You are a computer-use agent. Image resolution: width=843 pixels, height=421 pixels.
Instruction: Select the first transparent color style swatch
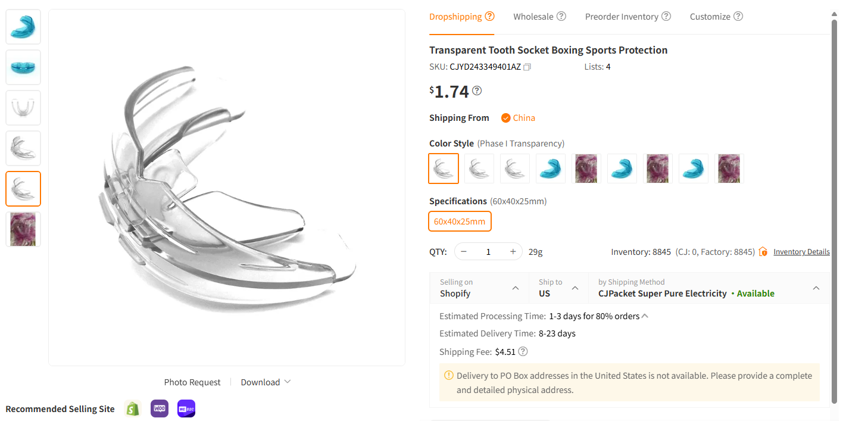pyautogui.click(x=444, y=169)
